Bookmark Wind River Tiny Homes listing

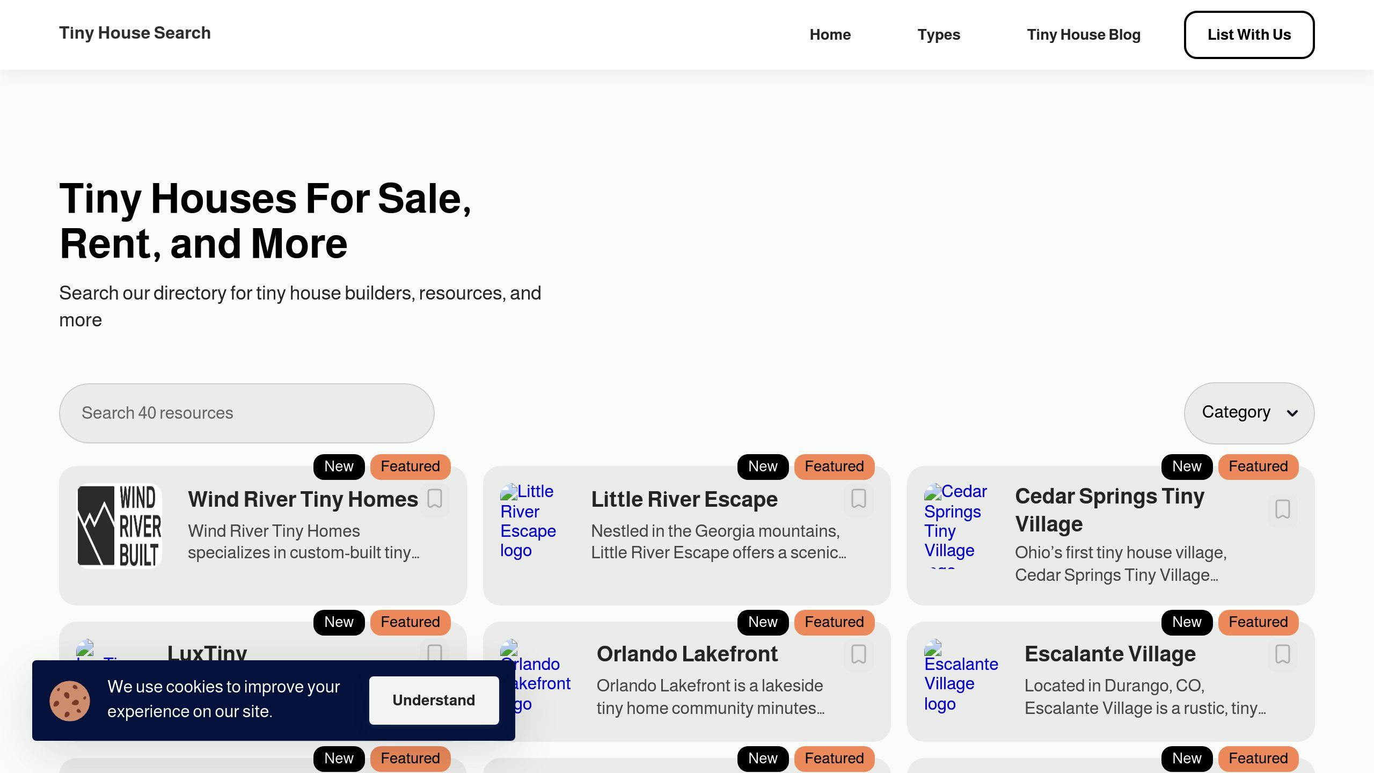tap(435, 499)
